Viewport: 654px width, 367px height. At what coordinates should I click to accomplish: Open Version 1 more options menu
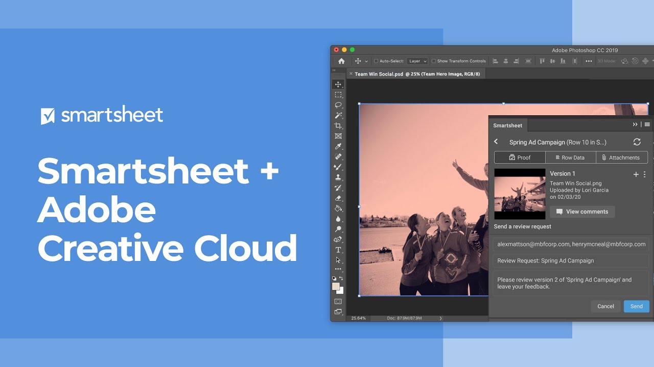pos(644,174)
